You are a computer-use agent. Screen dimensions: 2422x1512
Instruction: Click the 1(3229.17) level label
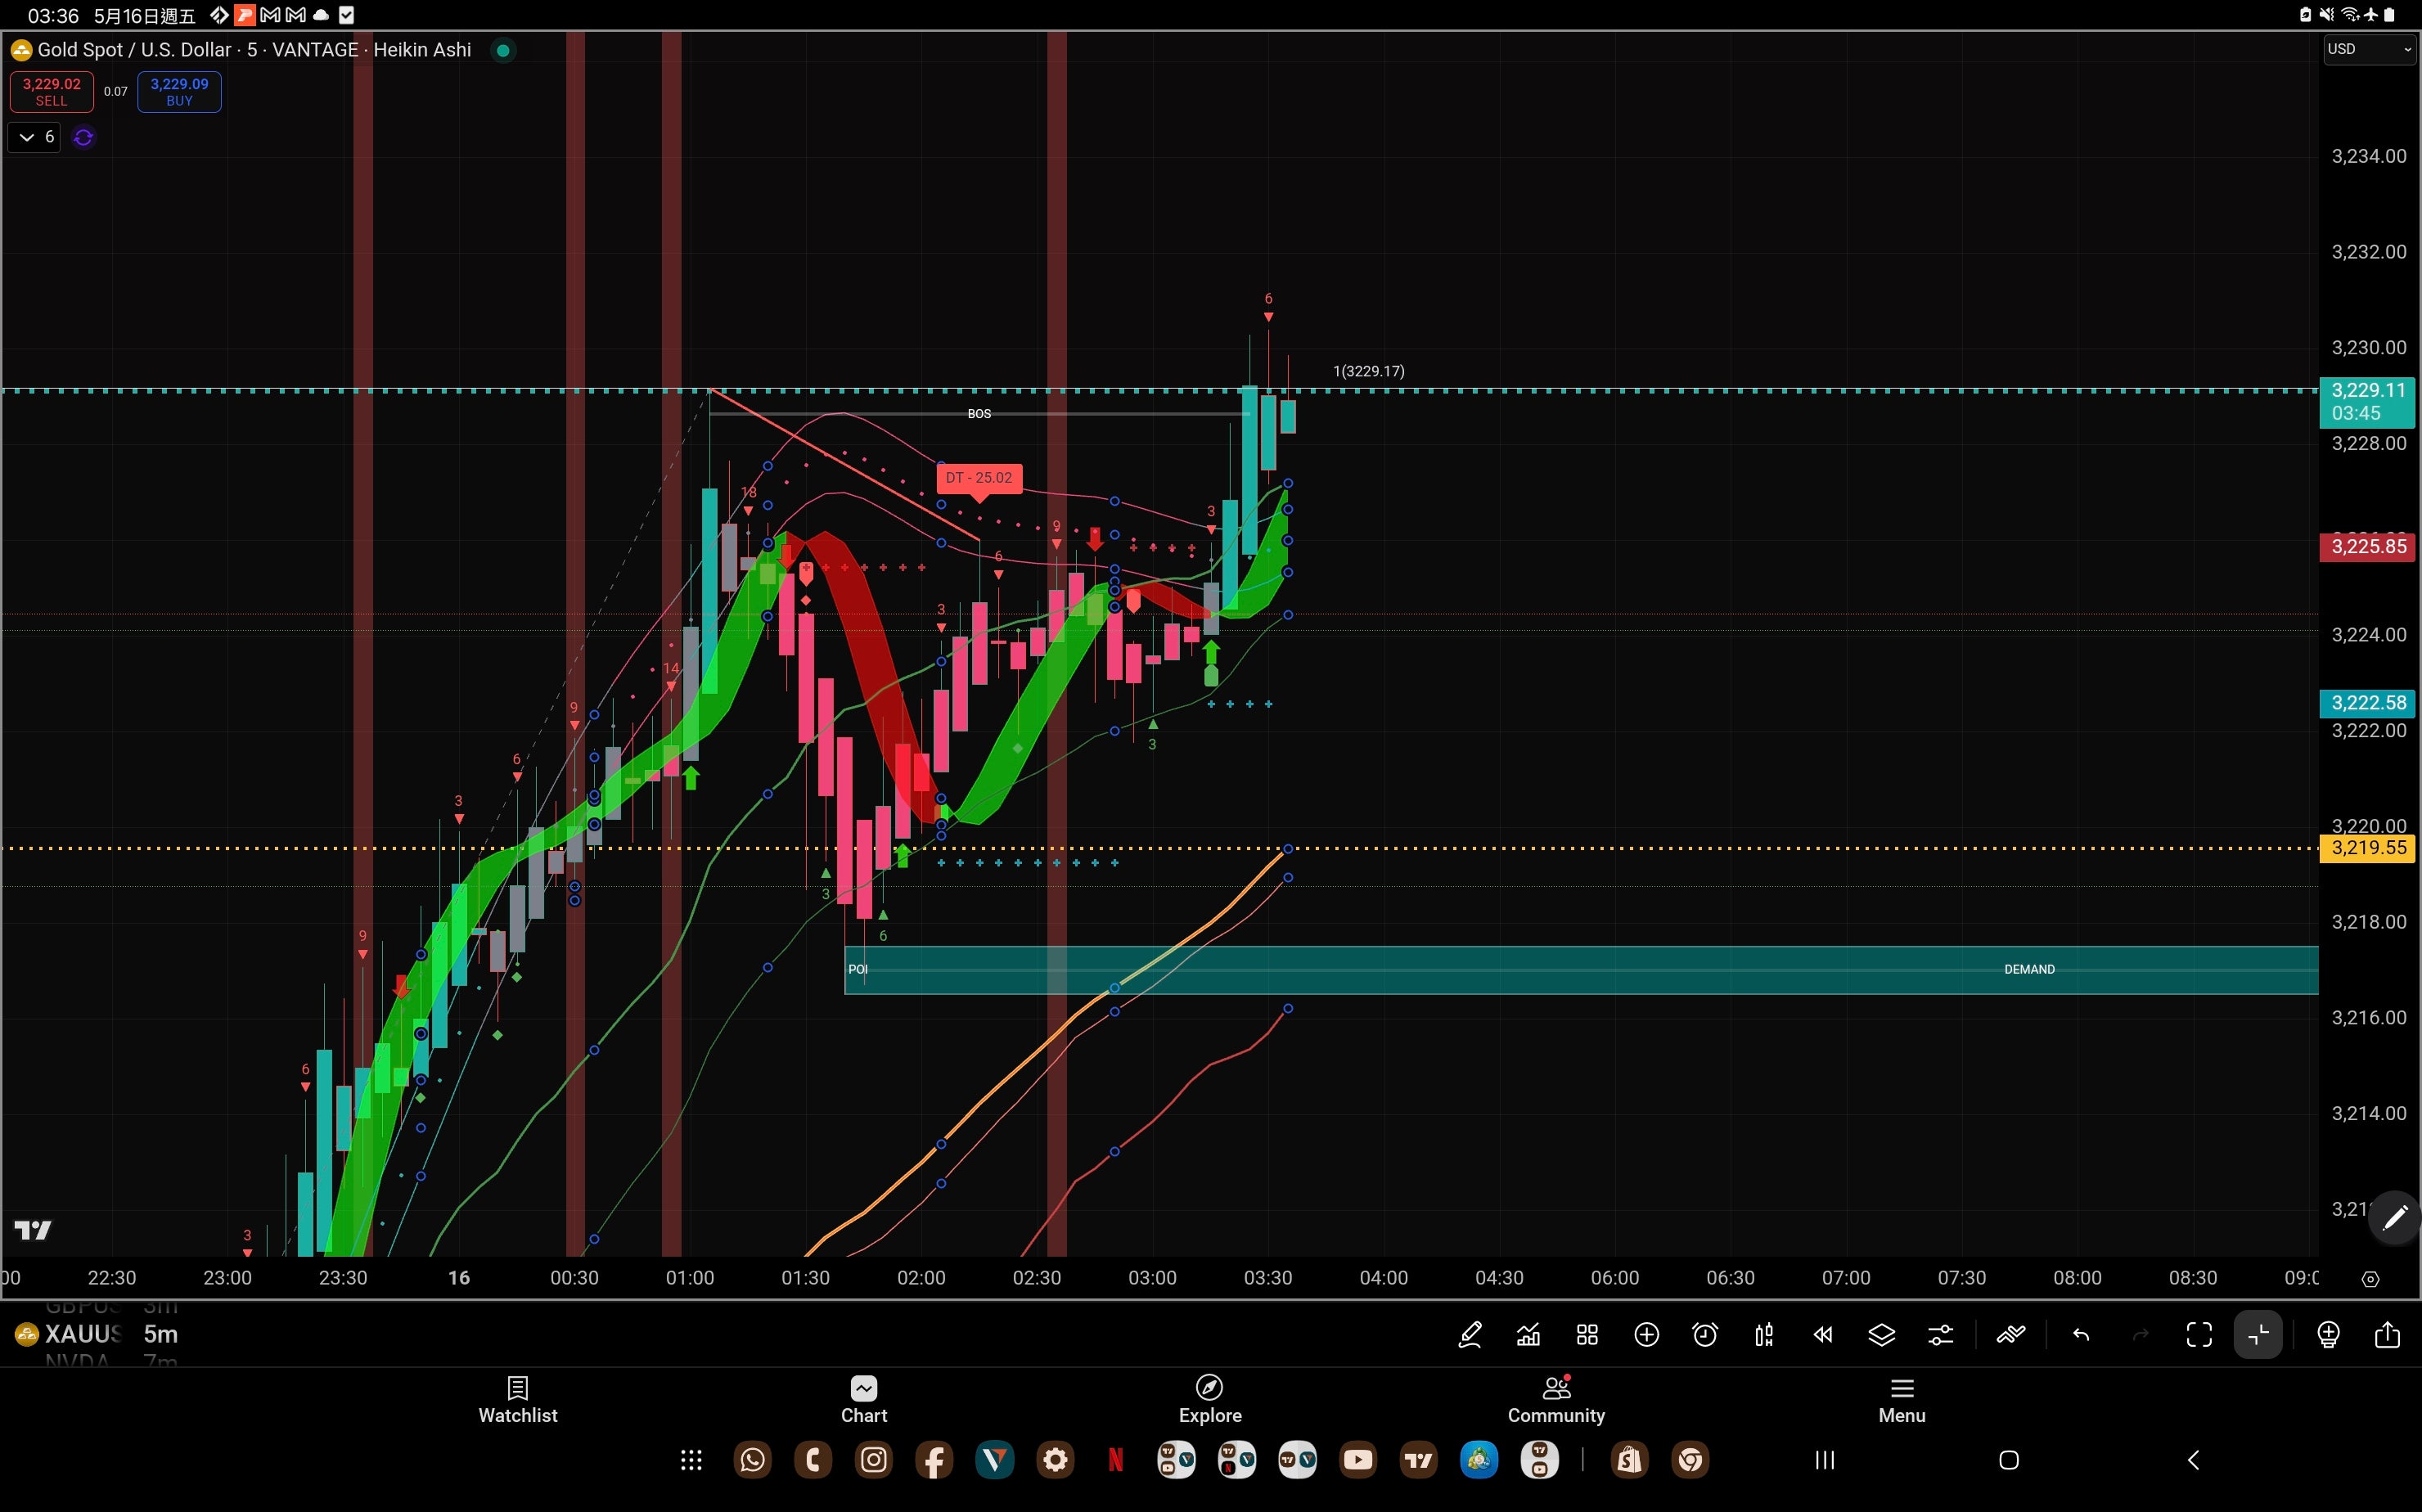coord(1369,371)
